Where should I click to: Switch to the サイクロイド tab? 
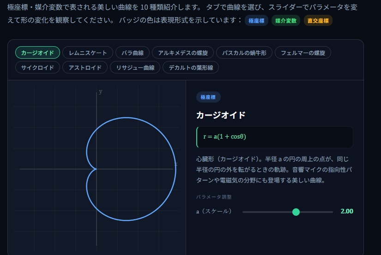(37, 67)
